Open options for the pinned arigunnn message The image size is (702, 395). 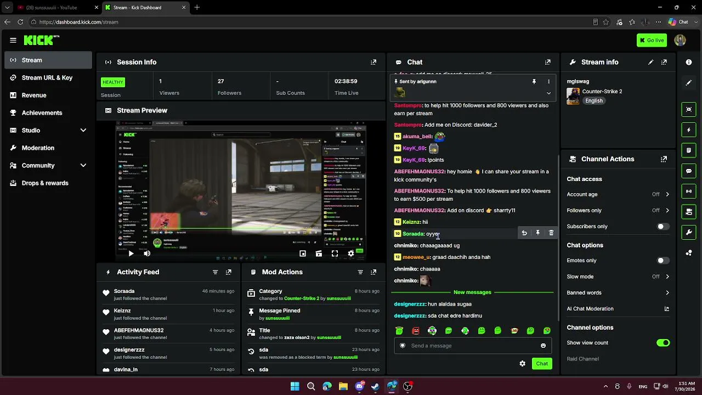548,82
